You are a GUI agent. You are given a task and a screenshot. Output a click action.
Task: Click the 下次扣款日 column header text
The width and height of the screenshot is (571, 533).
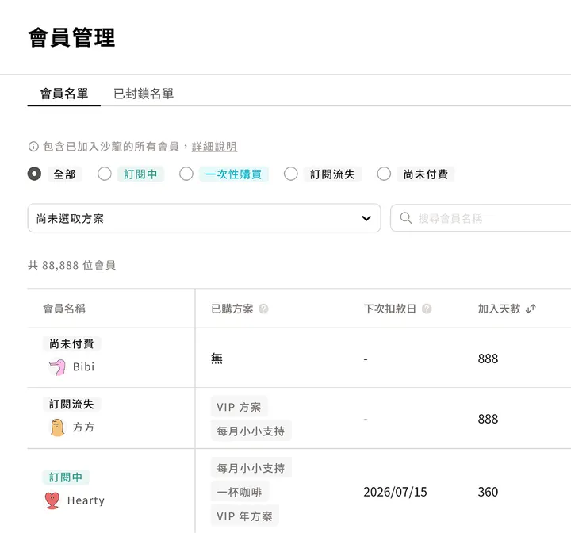(x=389, y=309)
